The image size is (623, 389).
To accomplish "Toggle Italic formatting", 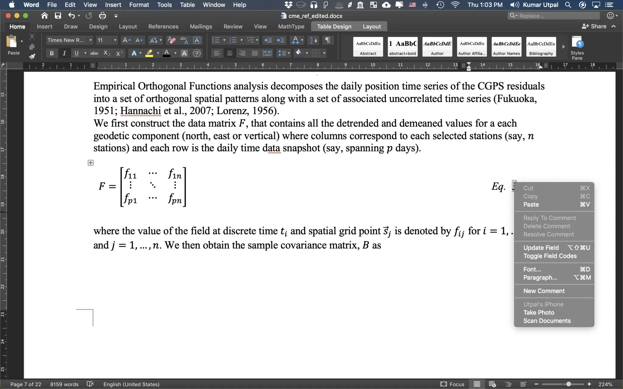I will coord(64,53).
